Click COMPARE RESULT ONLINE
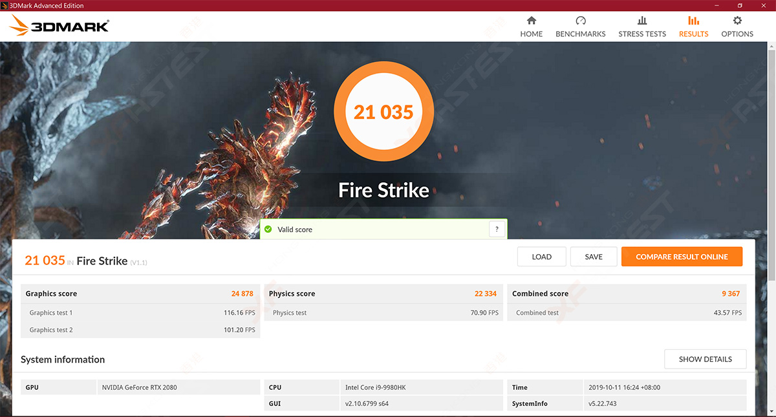Viewport: 776px width, 417px height. (682, 257)
